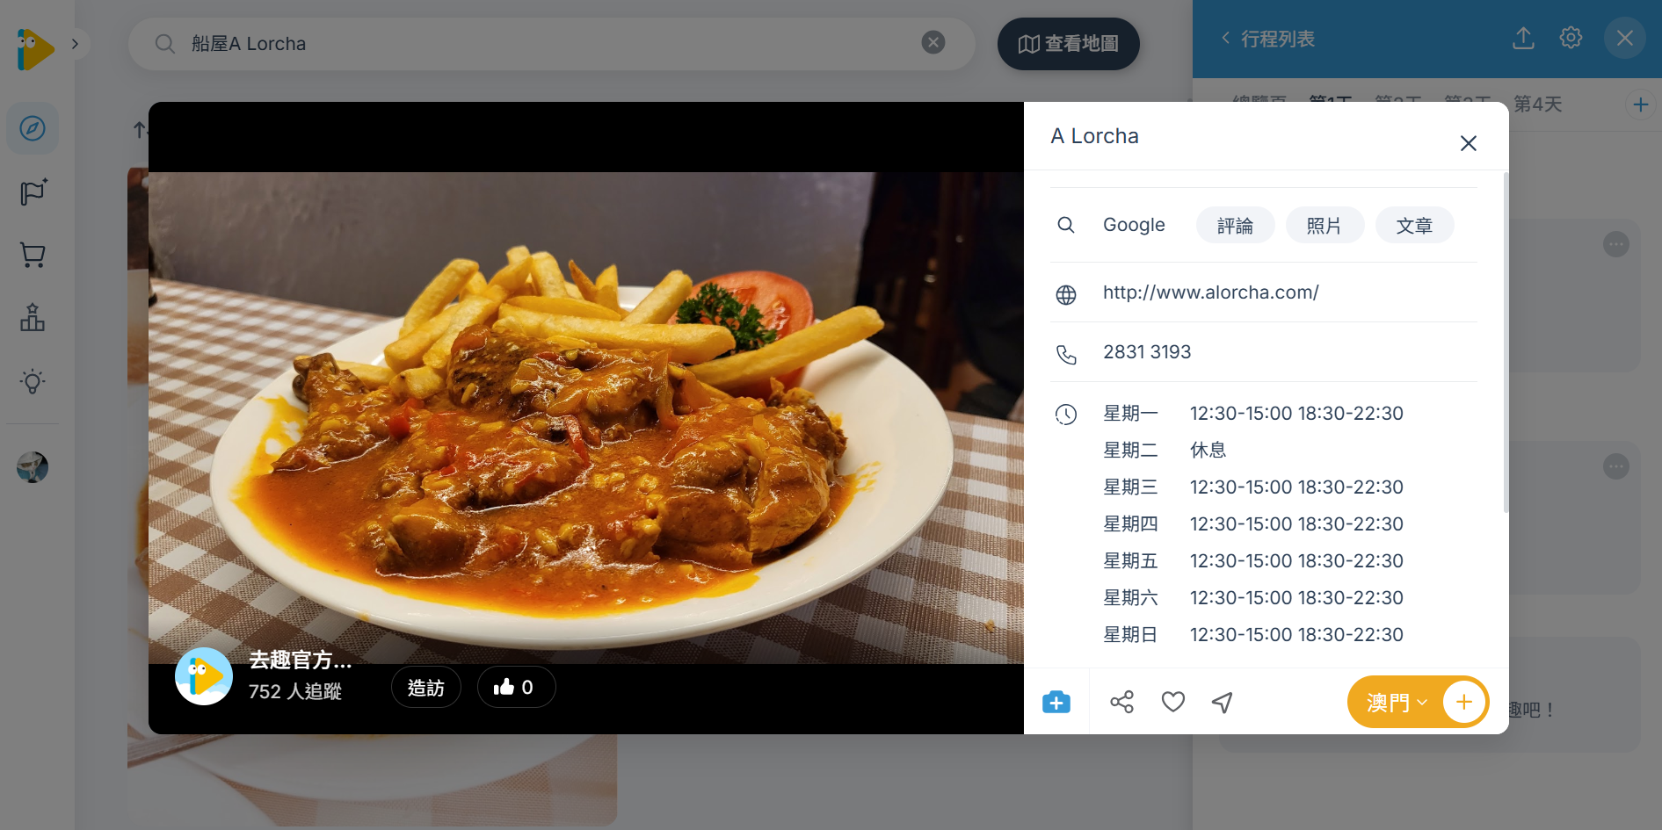Open the flag trips icon in sidebar
Image resolution: width=1662 pixels, height=830 pixels.
pyautogui.click(x=33, y=192)
